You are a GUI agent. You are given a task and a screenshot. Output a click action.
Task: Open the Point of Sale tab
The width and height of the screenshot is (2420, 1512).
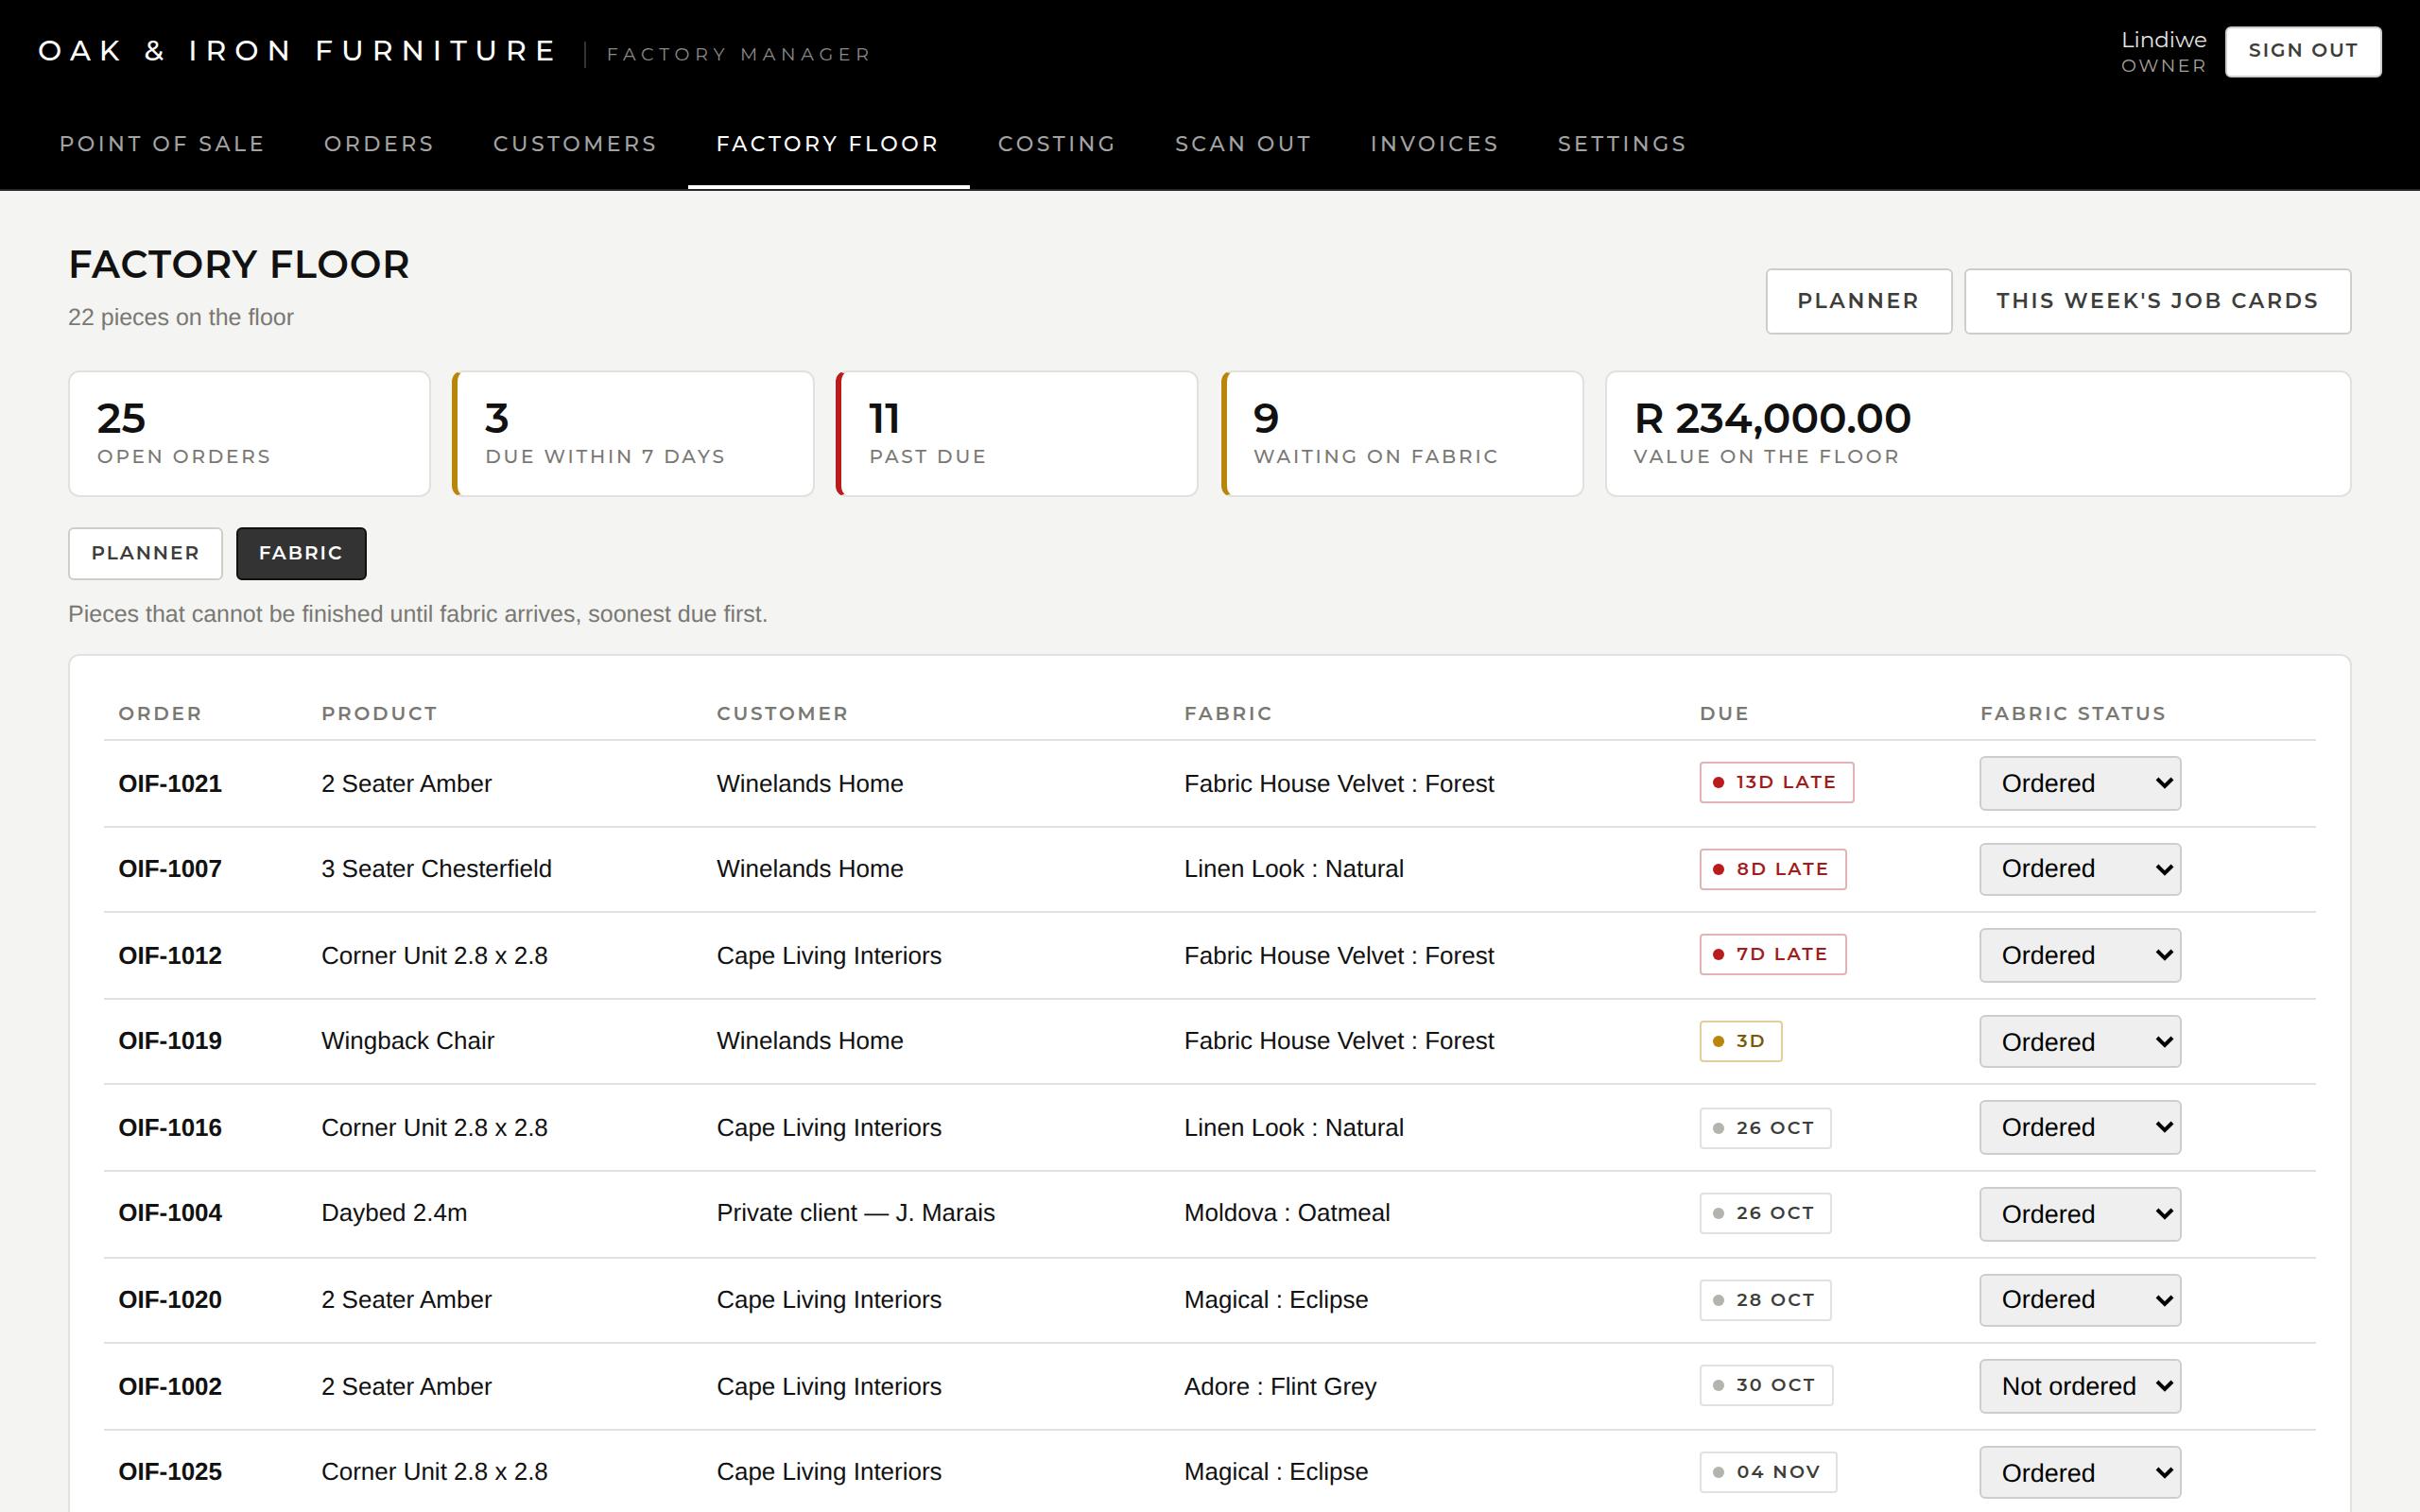pos(162,144)
